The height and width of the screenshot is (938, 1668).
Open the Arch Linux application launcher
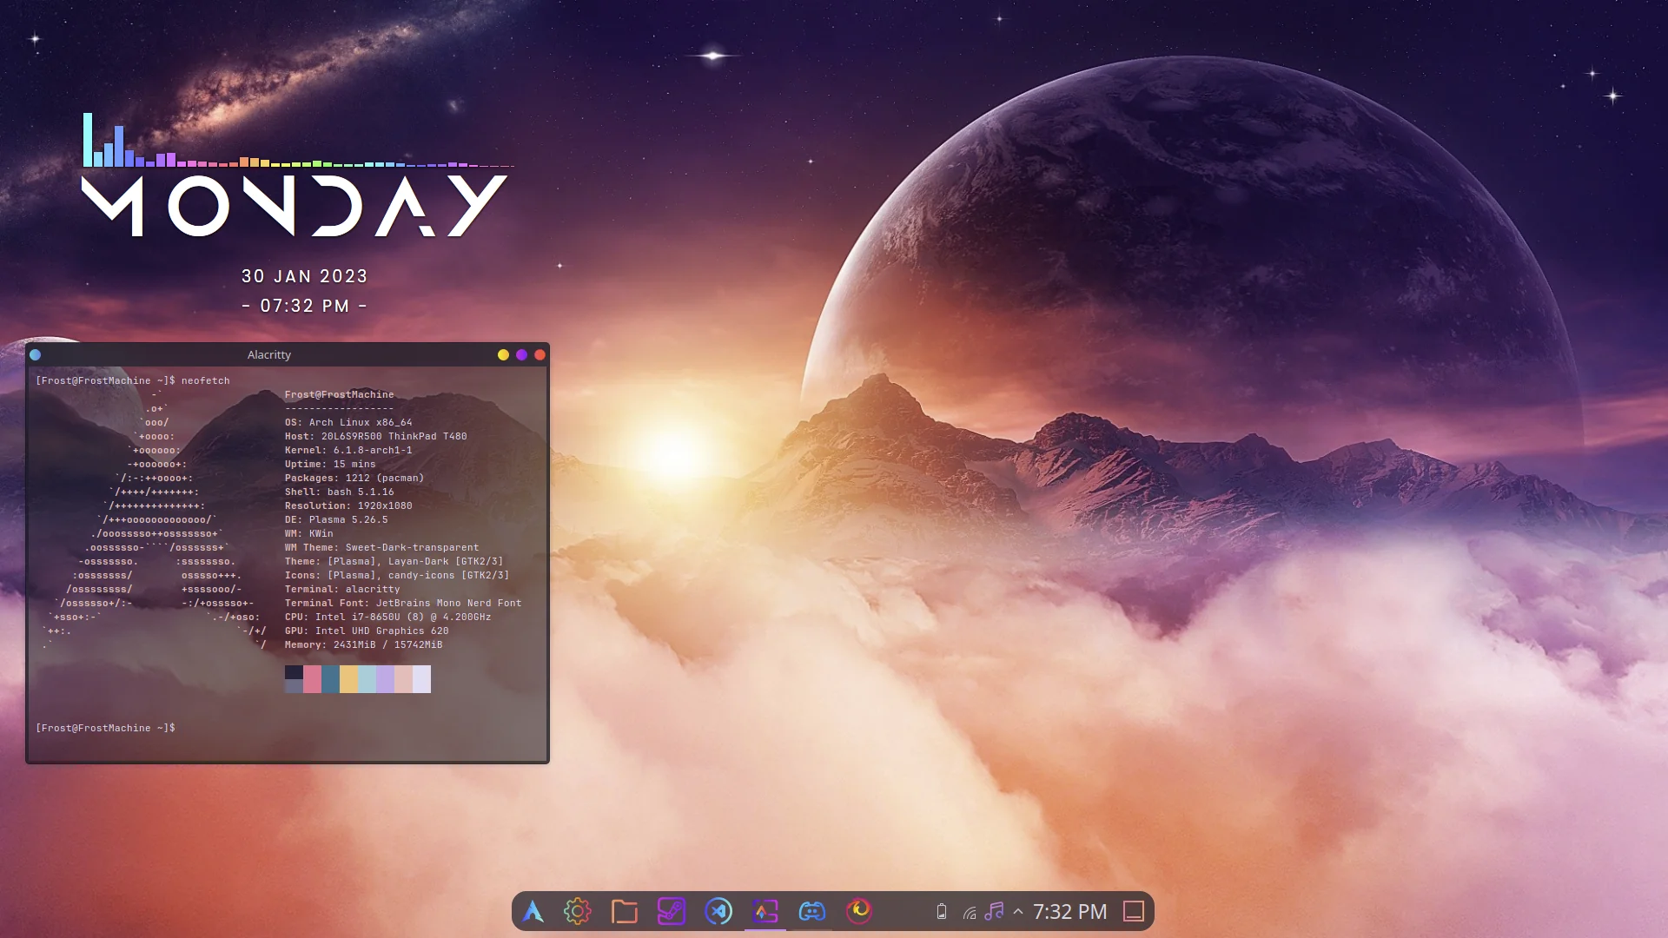pos(533,911)
